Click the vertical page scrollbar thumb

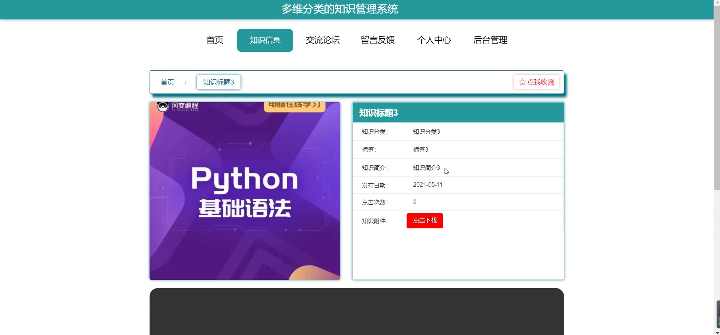pyautogui.click(x=717, y=98)
